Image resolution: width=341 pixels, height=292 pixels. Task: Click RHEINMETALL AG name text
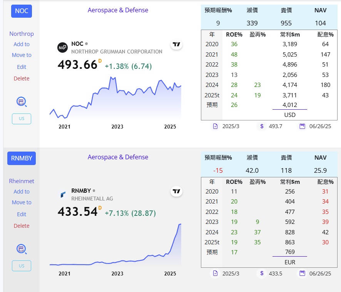point(92,199)
